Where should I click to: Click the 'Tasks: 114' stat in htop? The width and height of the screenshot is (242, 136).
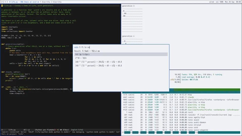[187, 75]
